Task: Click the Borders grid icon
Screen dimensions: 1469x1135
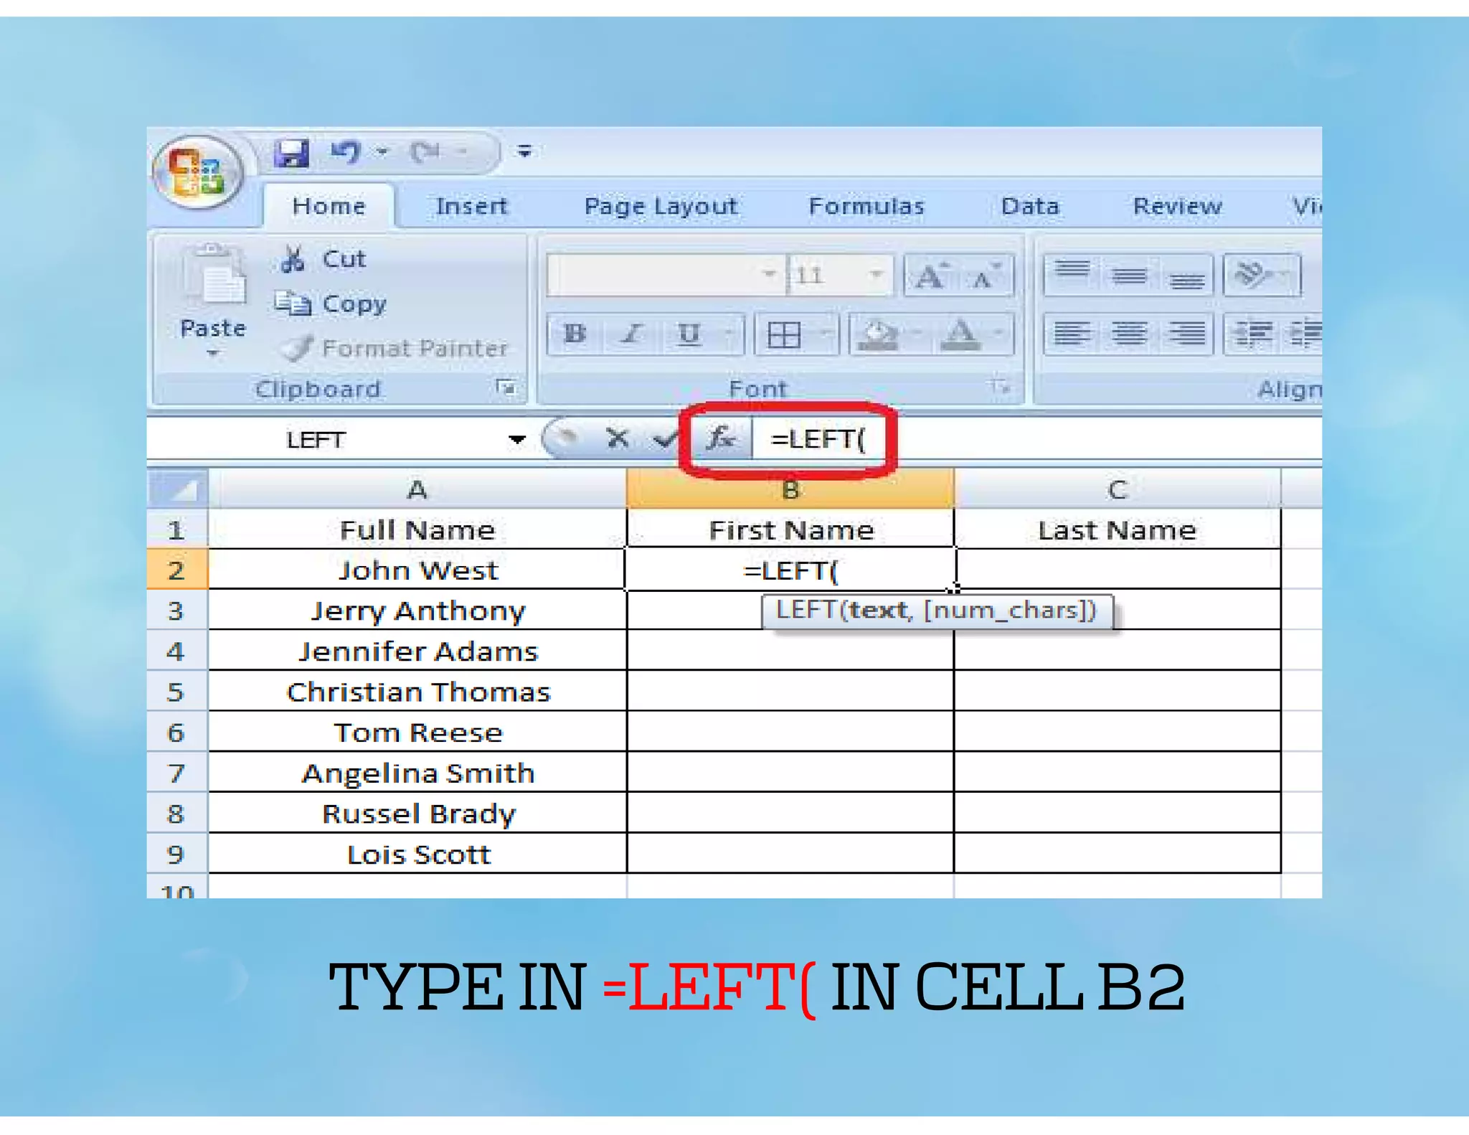Action: pos(783,334)
